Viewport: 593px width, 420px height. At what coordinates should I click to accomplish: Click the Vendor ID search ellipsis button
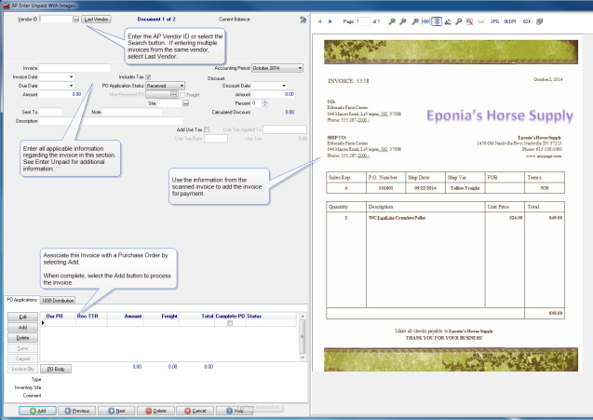75,19
